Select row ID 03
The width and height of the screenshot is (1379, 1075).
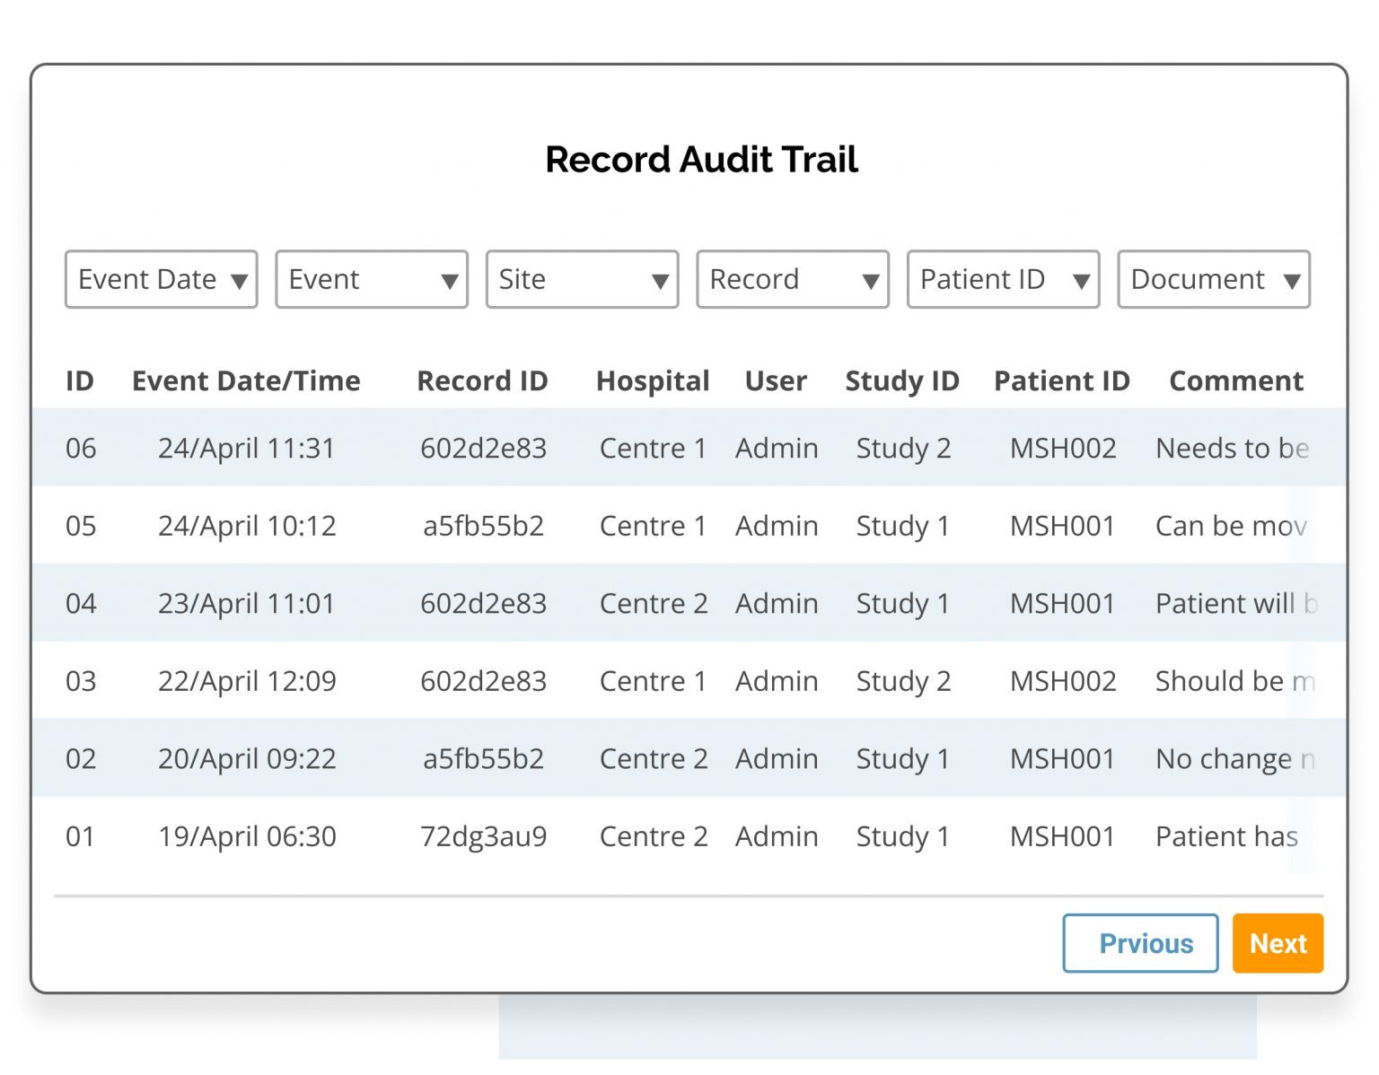pyautogui.click(x=689, y=680)
